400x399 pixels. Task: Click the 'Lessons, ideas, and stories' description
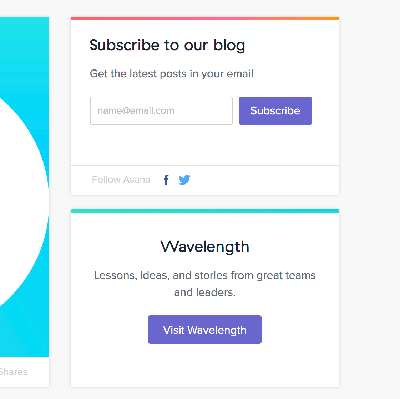[204, 275]
